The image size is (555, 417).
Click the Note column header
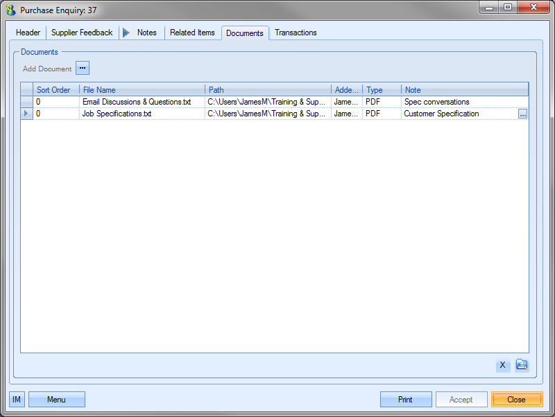(x=465, y=90)
